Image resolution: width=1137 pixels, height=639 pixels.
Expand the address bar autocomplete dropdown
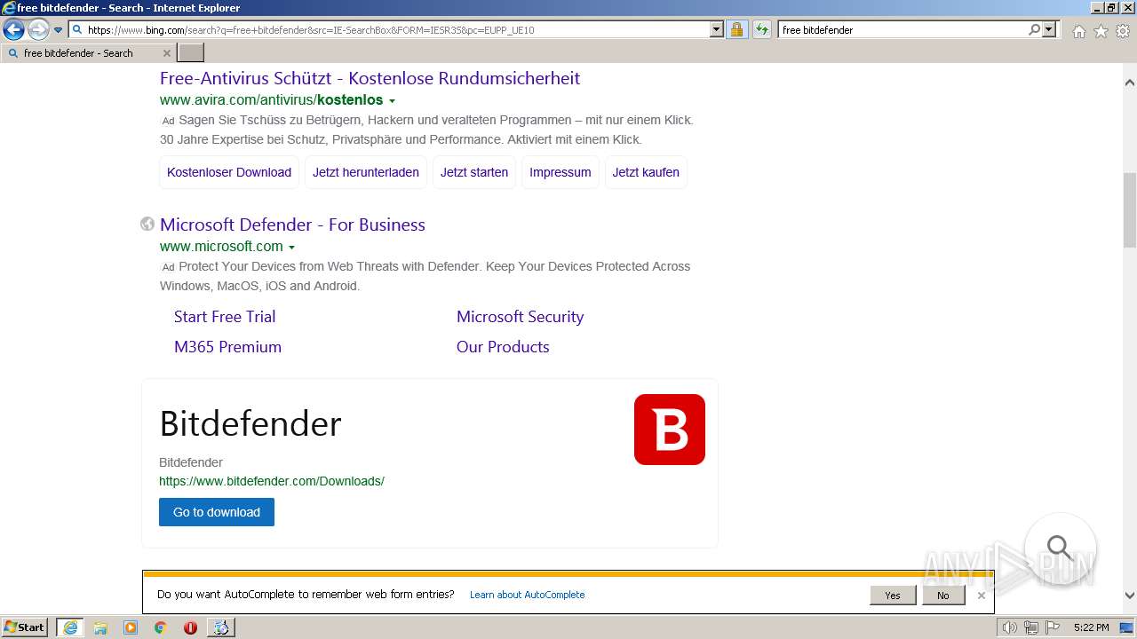717,29
